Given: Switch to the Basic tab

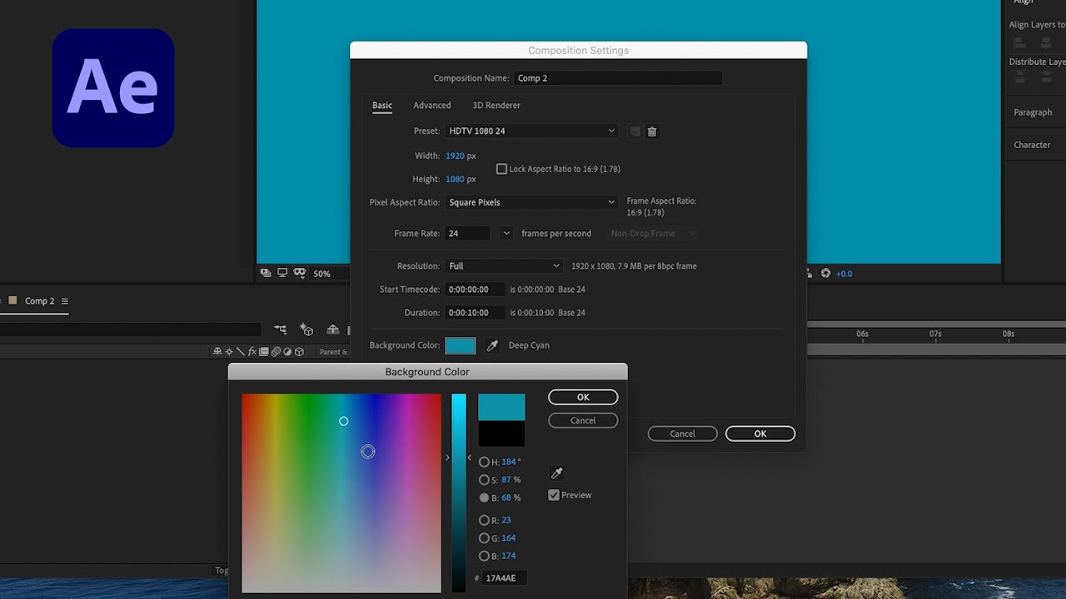Looking at the screenshot, I should point(382,106).
